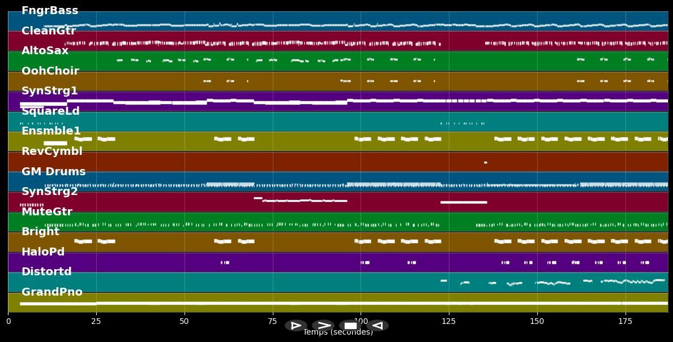This screenshot has width=673, height=342.
Task: Select the Ensmble1 track label
Action: tap(51, 131)
